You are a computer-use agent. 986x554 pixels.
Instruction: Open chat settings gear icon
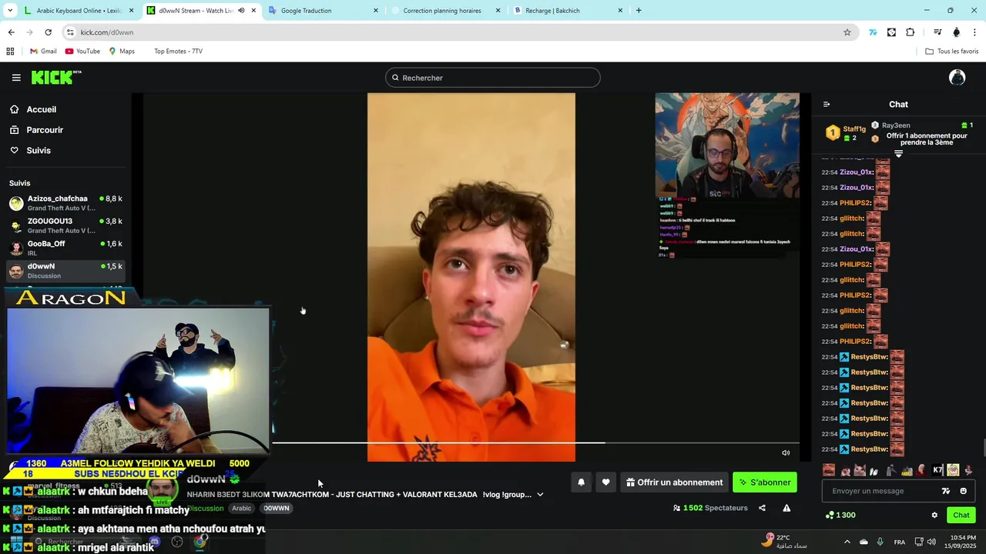(x=934, y=515)
